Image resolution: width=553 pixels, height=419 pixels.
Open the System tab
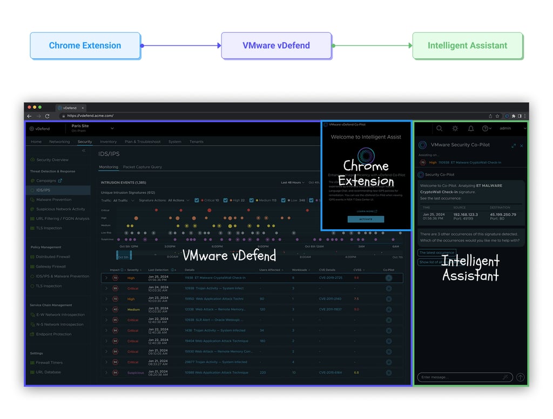(x=175, y=142)
